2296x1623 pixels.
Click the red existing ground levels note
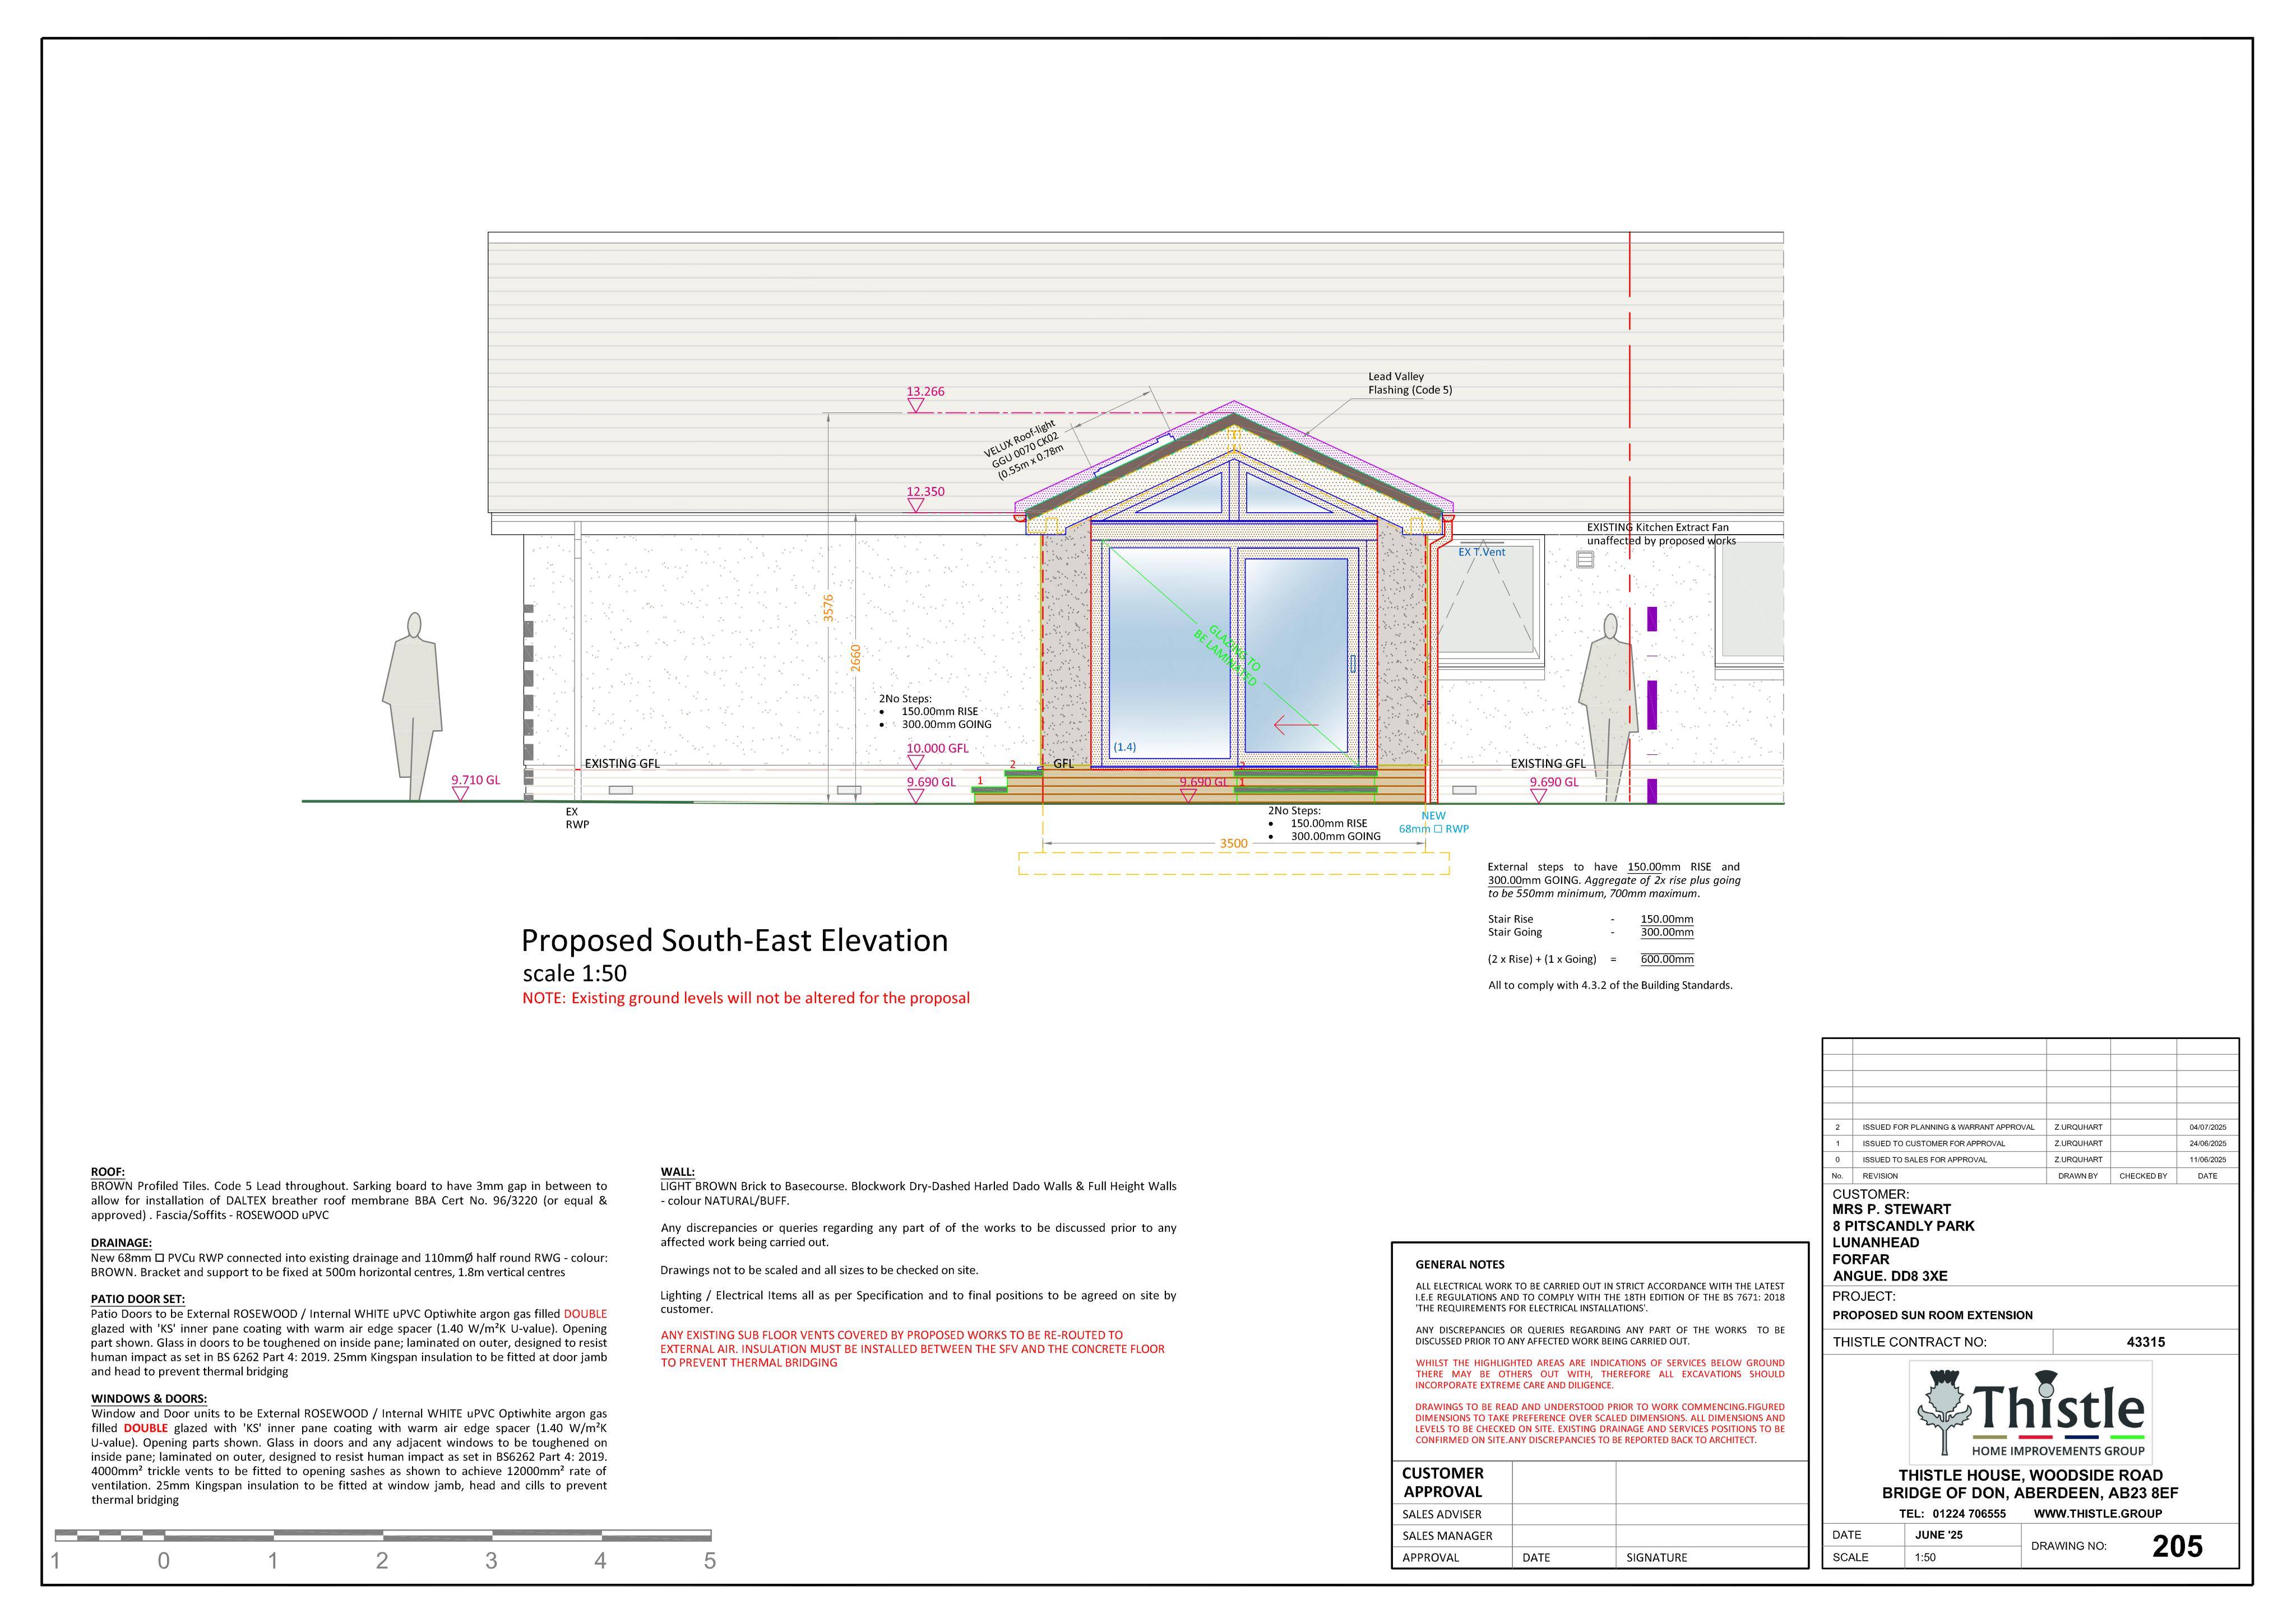pyautogui.click(x=745, y=998)
